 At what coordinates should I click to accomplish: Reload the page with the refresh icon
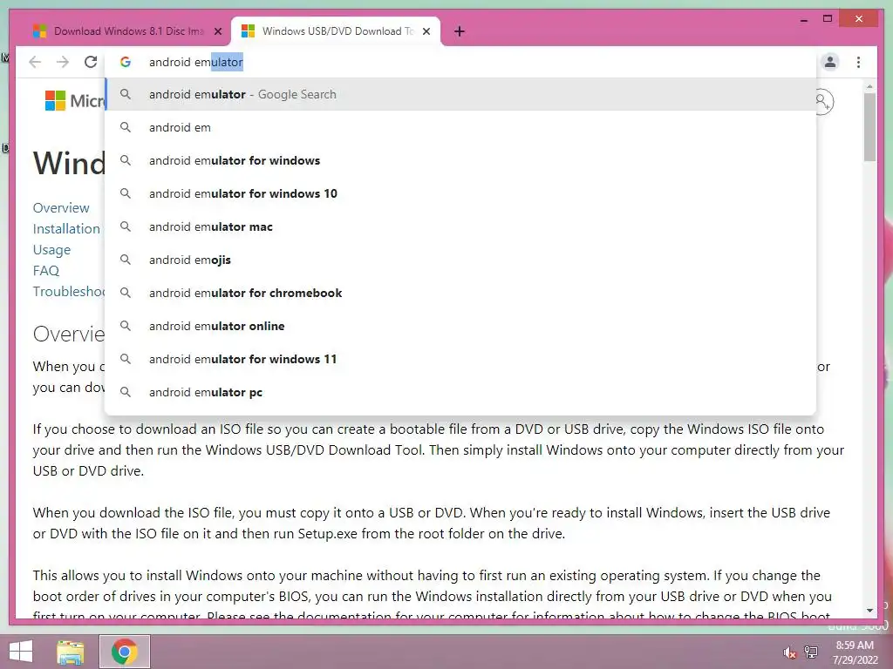coord(91,62)
